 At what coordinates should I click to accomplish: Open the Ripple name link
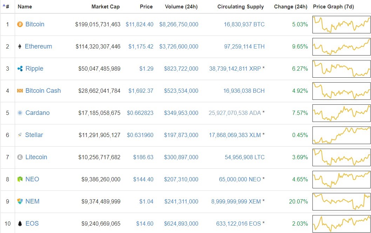click(34, 69)
